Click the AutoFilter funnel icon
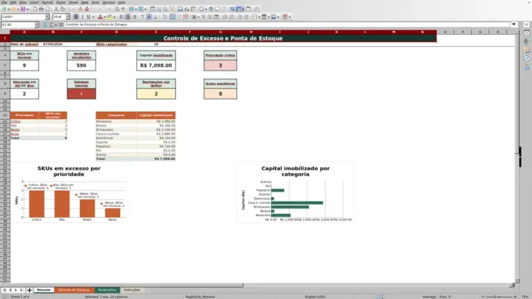Screen dimensions: 532x299 click(172, 9)
